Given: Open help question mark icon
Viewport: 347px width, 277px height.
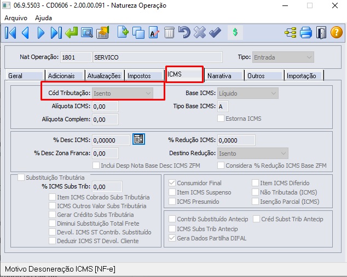Looking at the screenshot, I should (337, 32).
